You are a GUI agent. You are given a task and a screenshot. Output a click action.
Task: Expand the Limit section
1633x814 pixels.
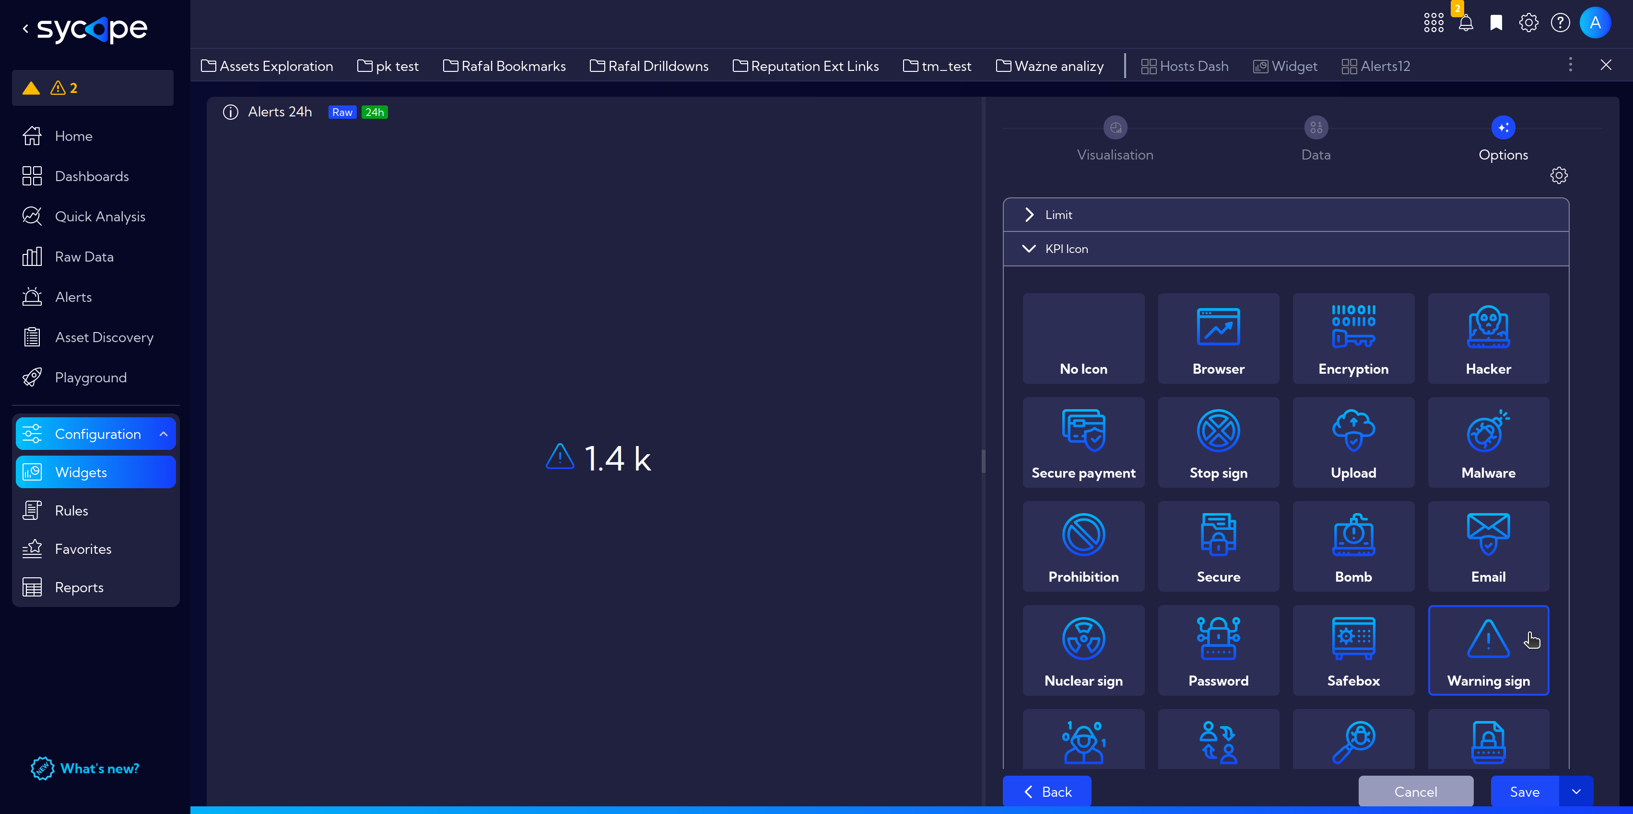[1286, 215]
